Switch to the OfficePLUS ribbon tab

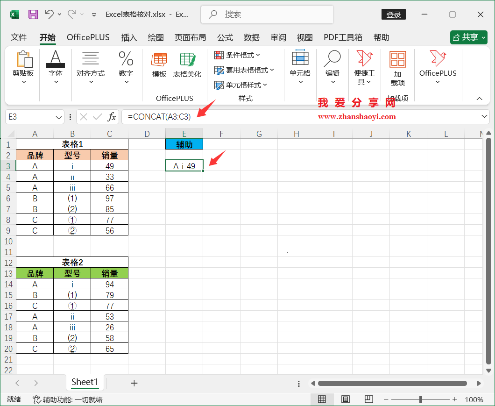(x=88, y=37)
